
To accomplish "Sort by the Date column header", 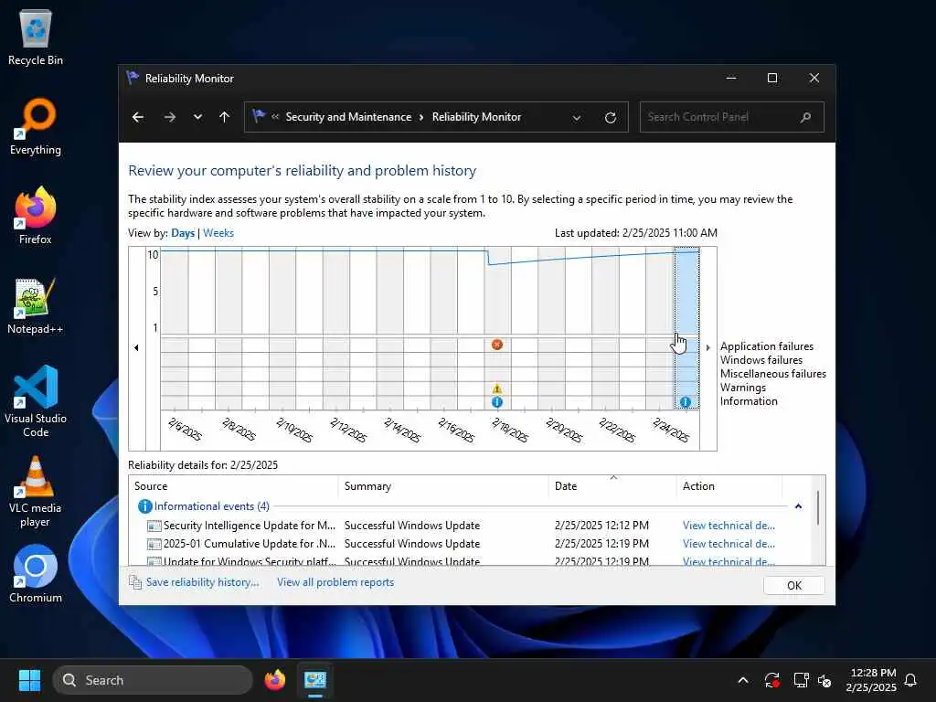I will [612, 486].
